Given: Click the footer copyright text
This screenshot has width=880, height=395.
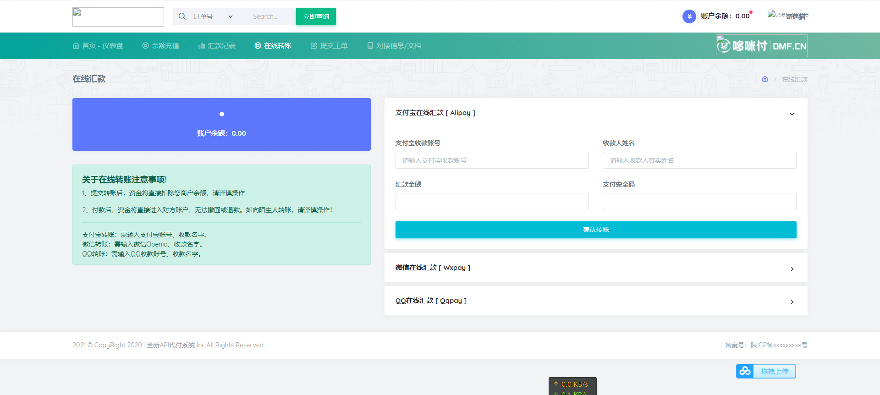Looking at the screenshot, I should (x=169, y=345).
